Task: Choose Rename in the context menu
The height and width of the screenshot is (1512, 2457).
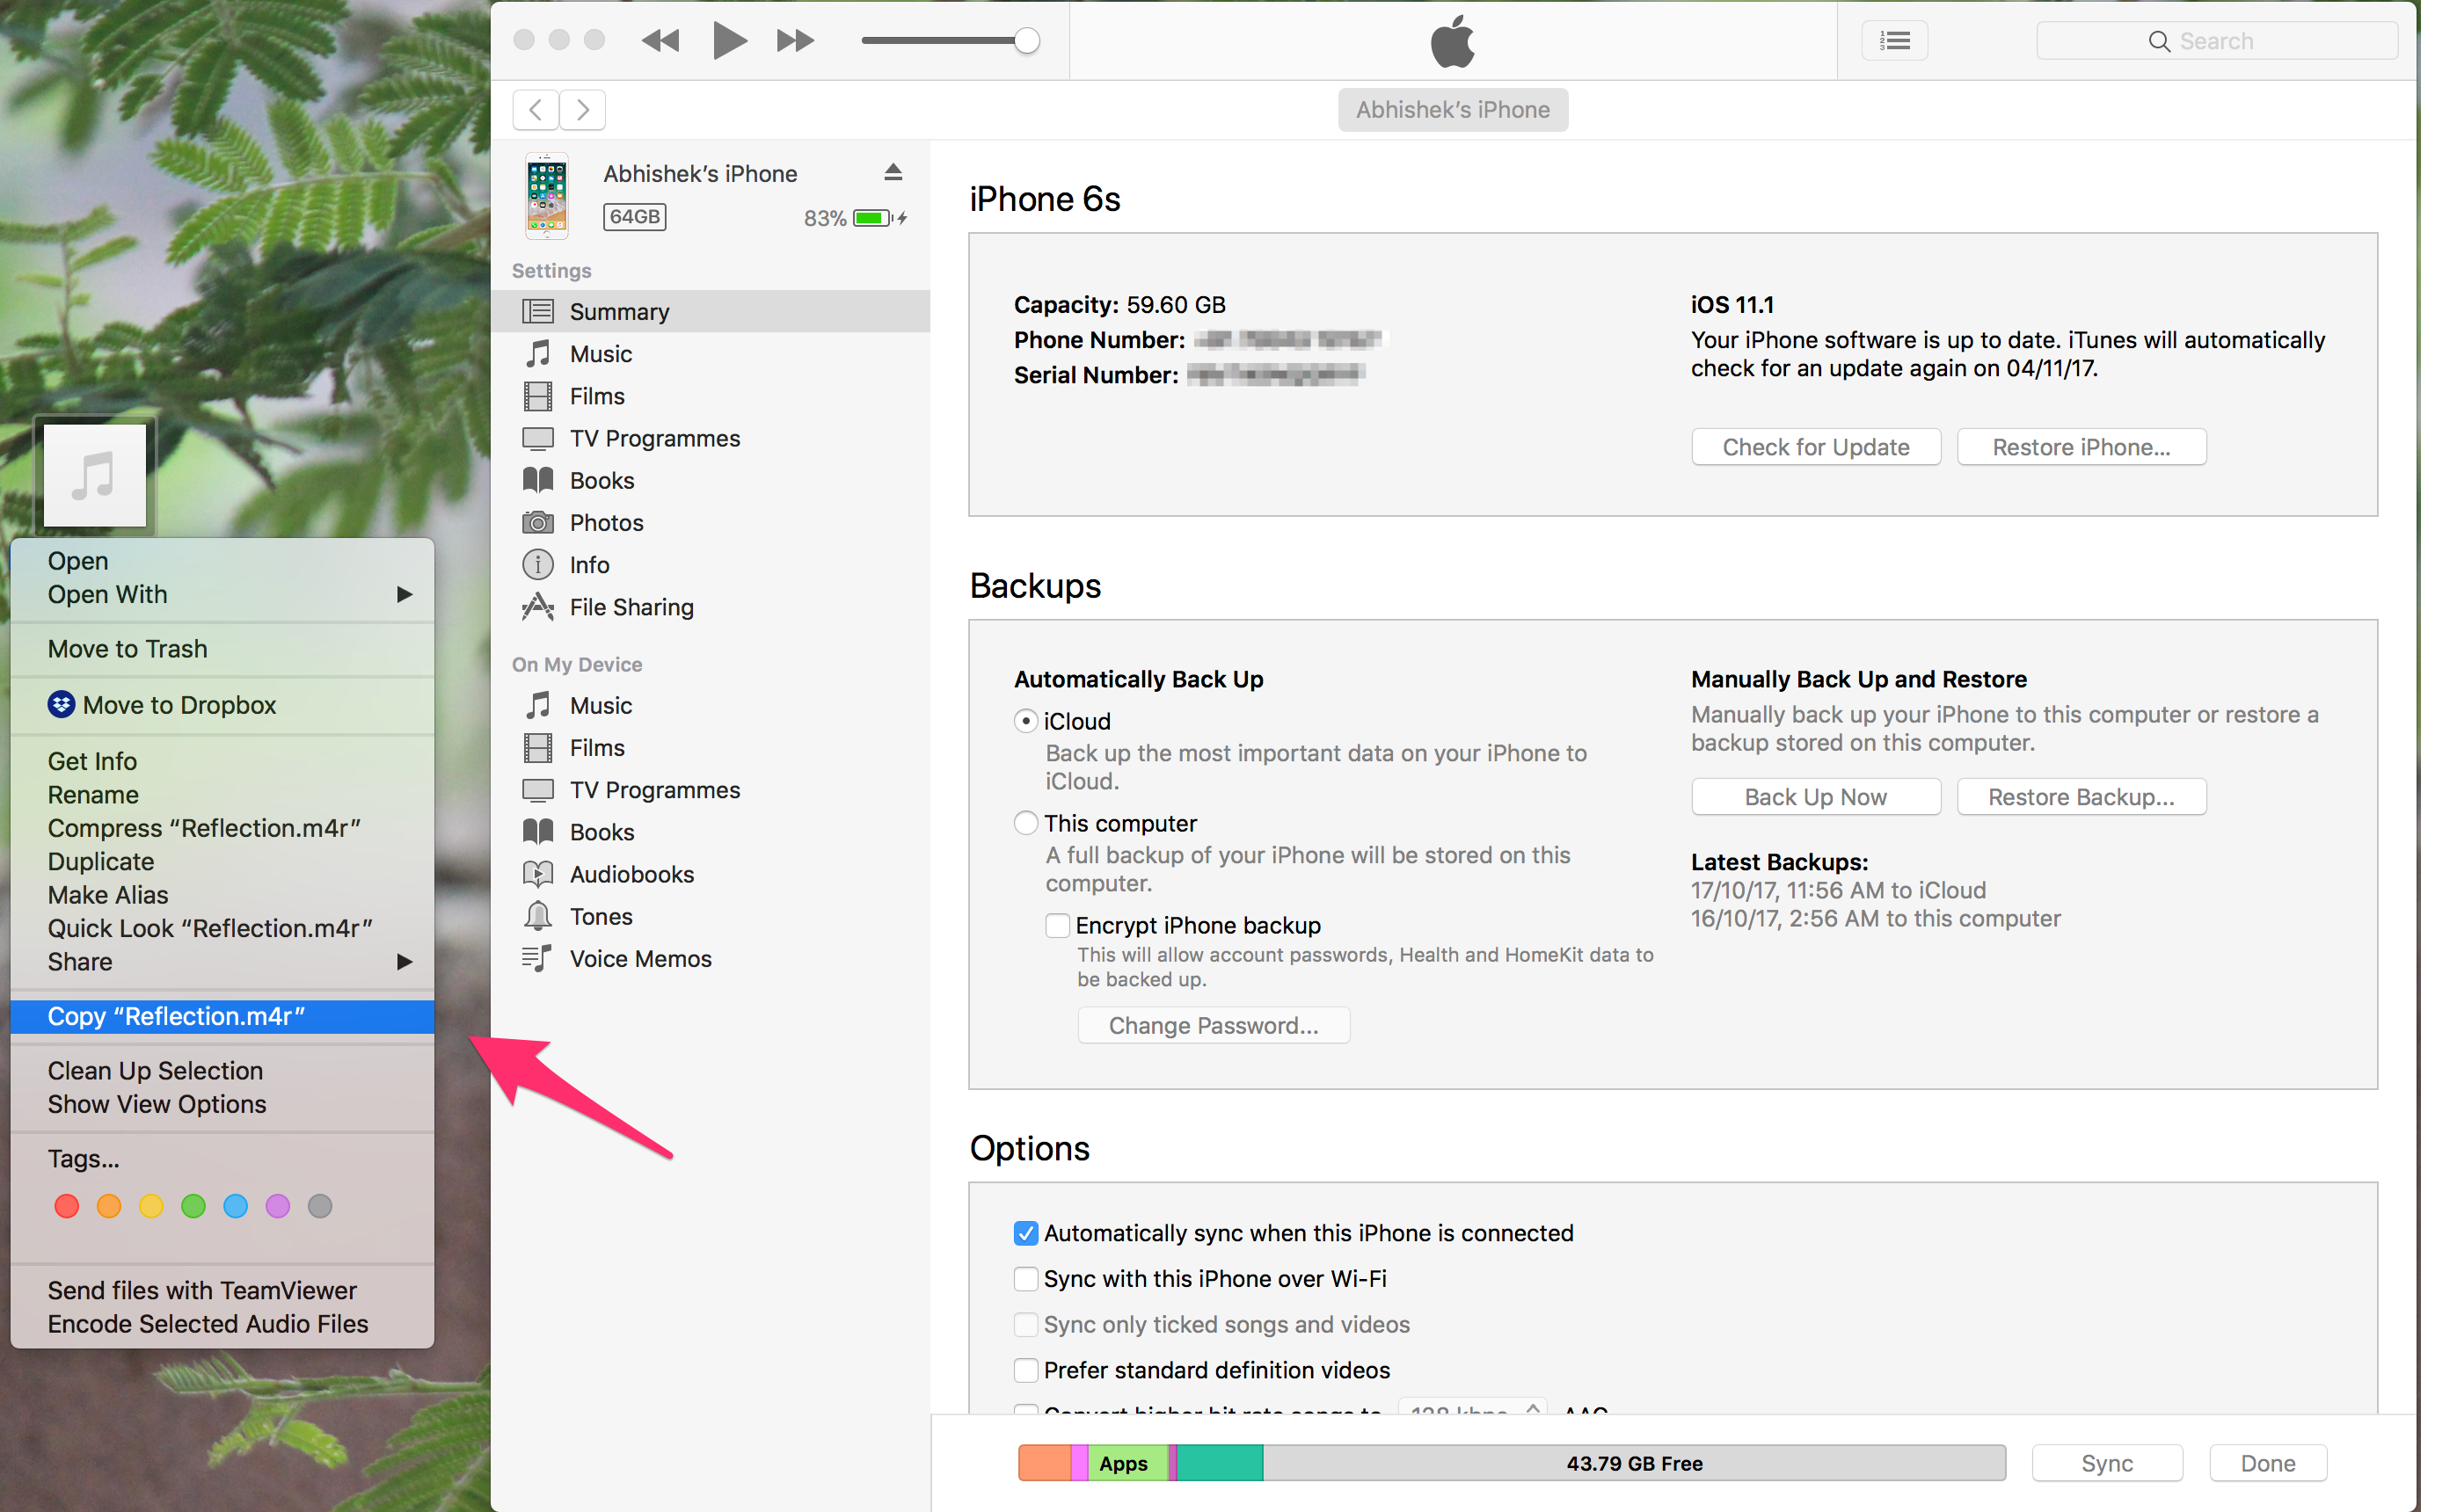Action: (x=222, y=795)
